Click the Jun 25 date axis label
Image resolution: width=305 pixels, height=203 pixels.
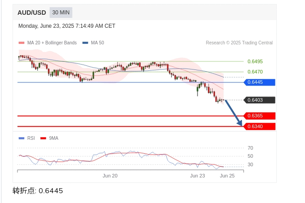pyautogui.click(x=227, y=176)
